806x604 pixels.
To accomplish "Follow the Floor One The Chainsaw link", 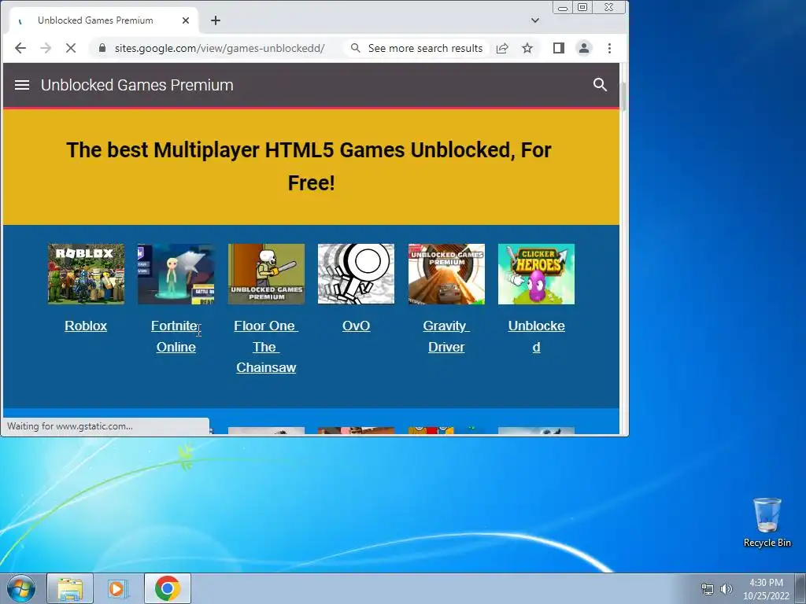I will [x=266, y=347].
